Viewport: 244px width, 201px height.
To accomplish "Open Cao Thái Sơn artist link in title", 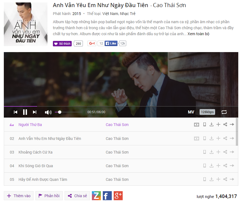I will coord(170,5).
